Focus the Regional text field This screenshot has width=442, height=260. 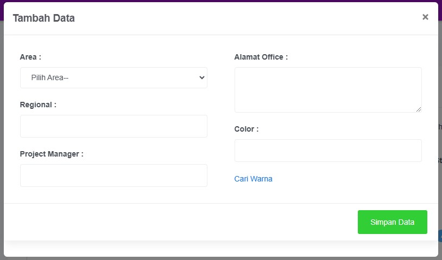[113, 126]
